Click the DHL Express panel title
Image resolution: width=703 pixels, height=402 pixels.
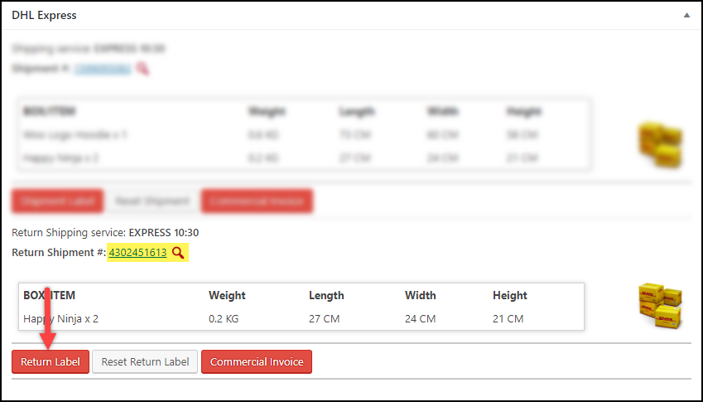44,15
